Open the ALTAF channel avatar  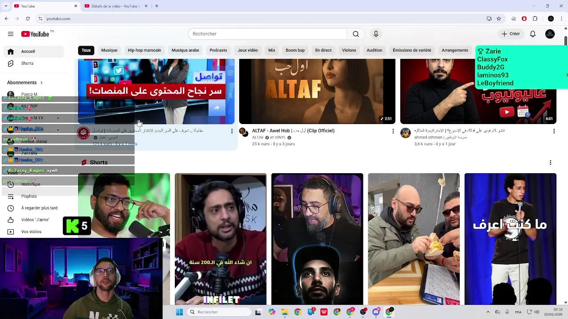coord(244,133)
